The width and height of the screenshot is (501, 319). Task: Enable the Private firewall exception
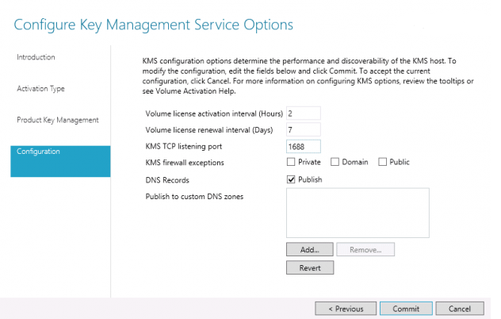tap(292, 163)
